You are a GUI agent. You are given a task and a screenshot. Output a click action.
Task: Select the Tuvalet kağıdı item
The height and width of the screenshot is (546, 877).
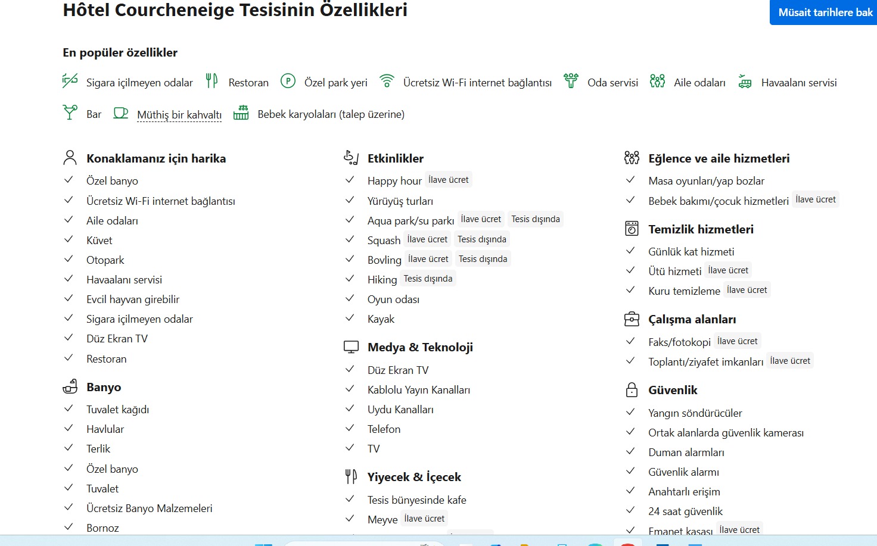tap(117, 409)
